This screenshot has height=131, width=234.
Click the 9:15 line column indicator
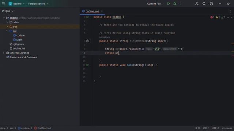[198, 128]
